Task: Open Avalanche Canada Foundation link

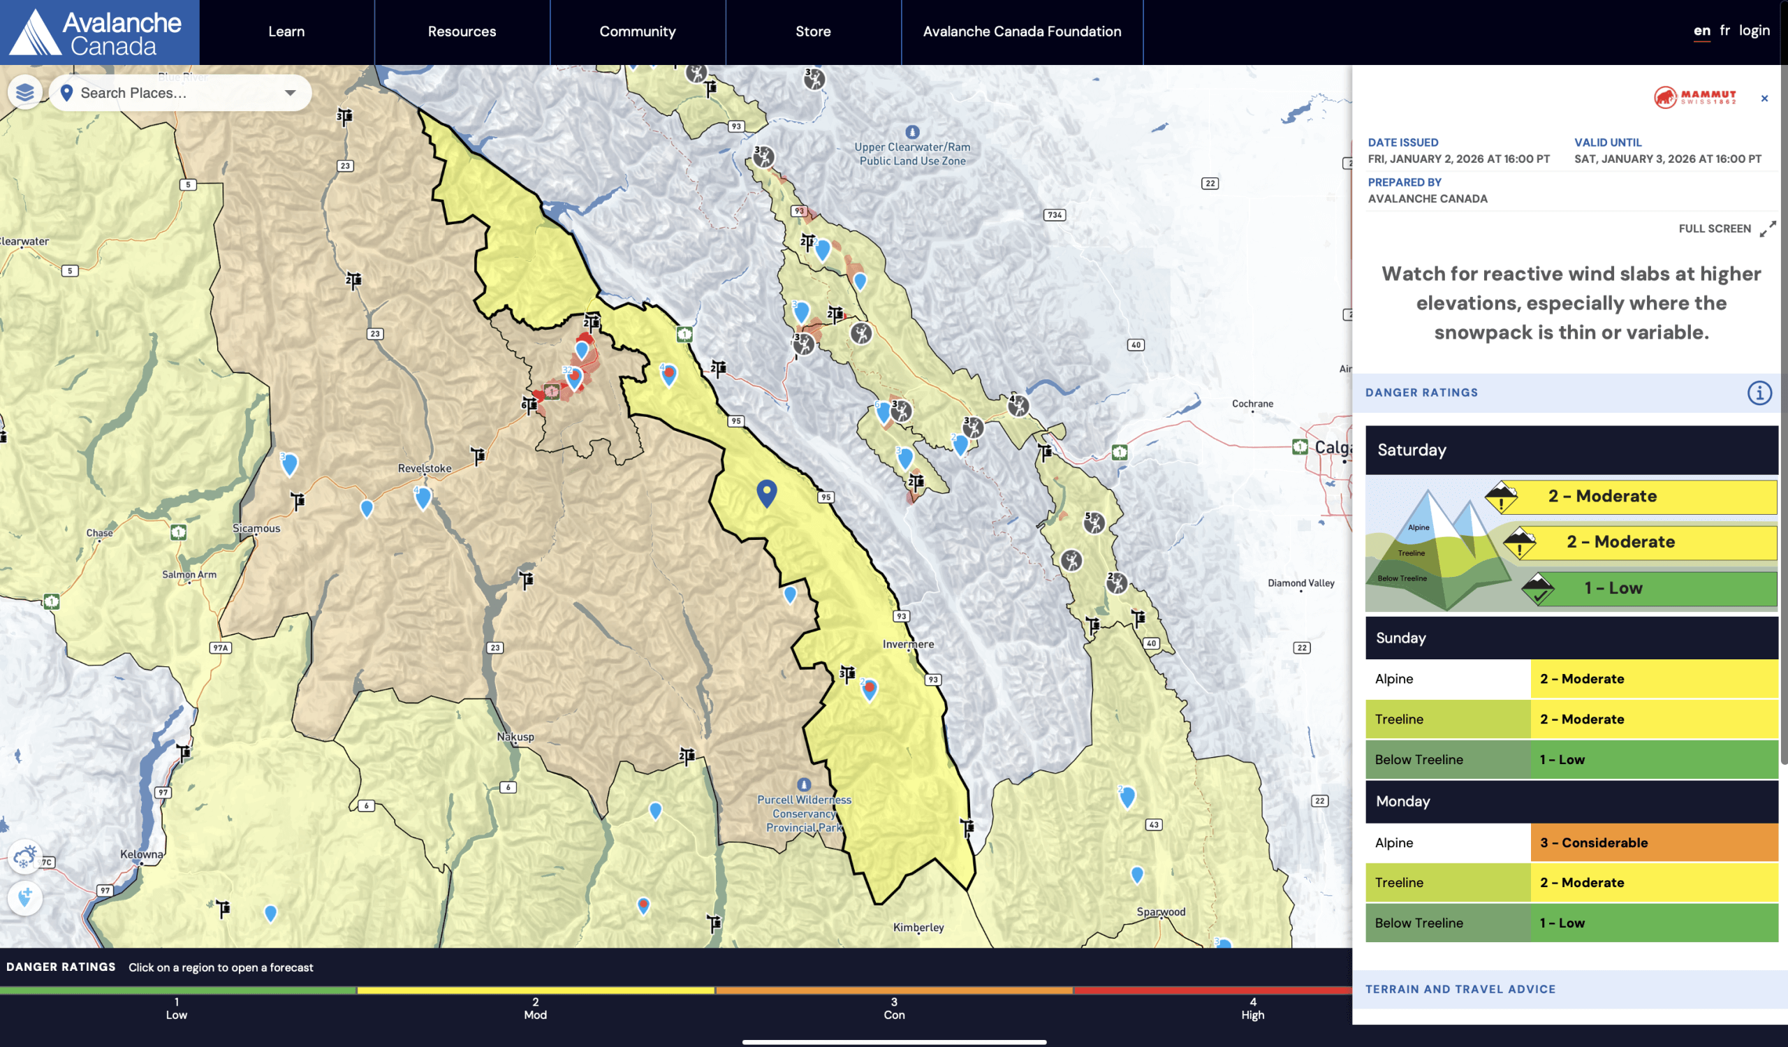Action: click(1021, 32)
